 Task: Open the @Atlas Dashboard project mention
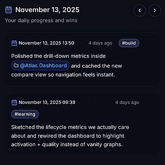pyautogui.click(x=40, y=65)
